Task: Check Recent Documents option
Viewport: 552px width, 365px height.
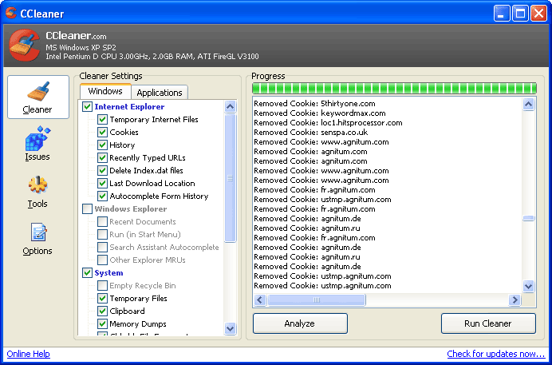Action: [x=102, y=221]
